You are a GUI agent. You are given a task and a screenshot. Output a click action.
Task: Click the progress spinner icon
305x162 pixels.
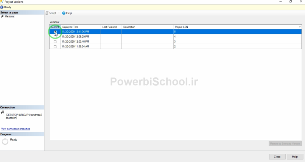tap(5, 142)
